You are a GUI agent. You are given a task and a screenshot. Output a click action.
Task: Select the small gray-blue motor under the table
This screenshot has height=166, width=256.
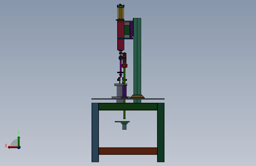[124, 127]
